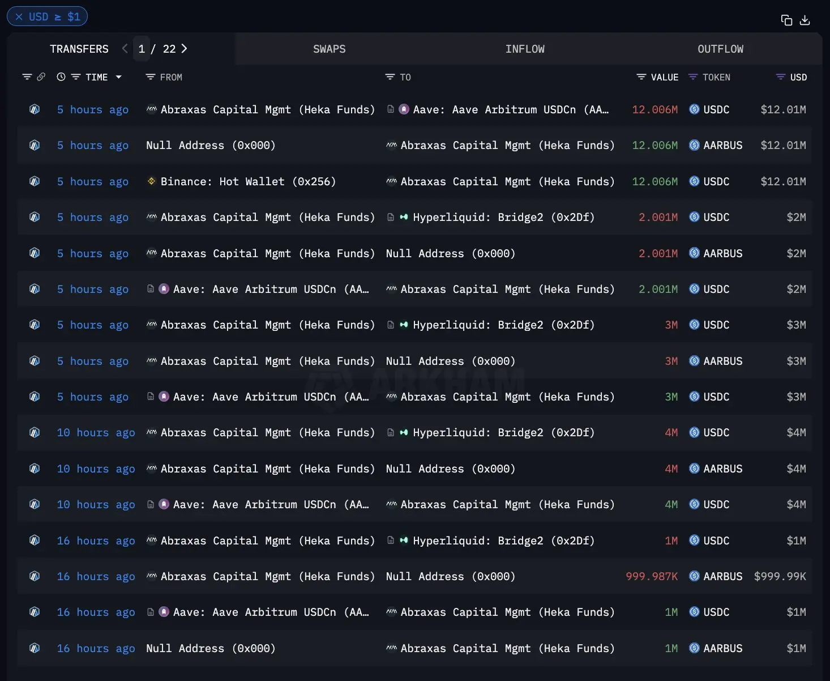Viewport: 830px width, 681px height.
Task: Click the page number 1 field
Action: [x=142, y=49]
